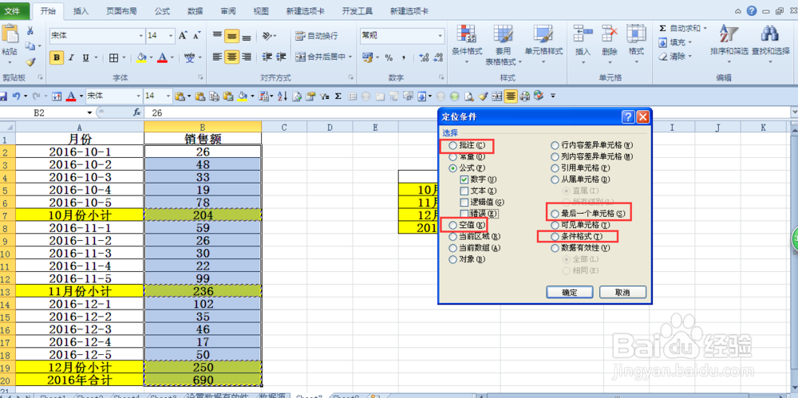Image resolution: width=798 pixels, height=398 pixels.
Task: Select the 当前区域 radio option
Action: pos(452,236)
